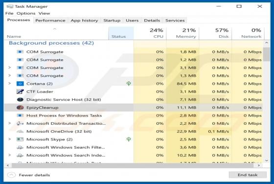Select the EpizyCleanup process icon
This screenshot has width=274, height=184.
20,108
